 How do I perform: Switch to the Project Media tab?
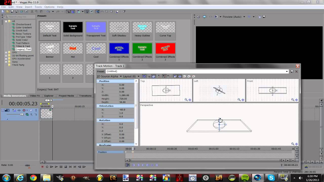66,96
